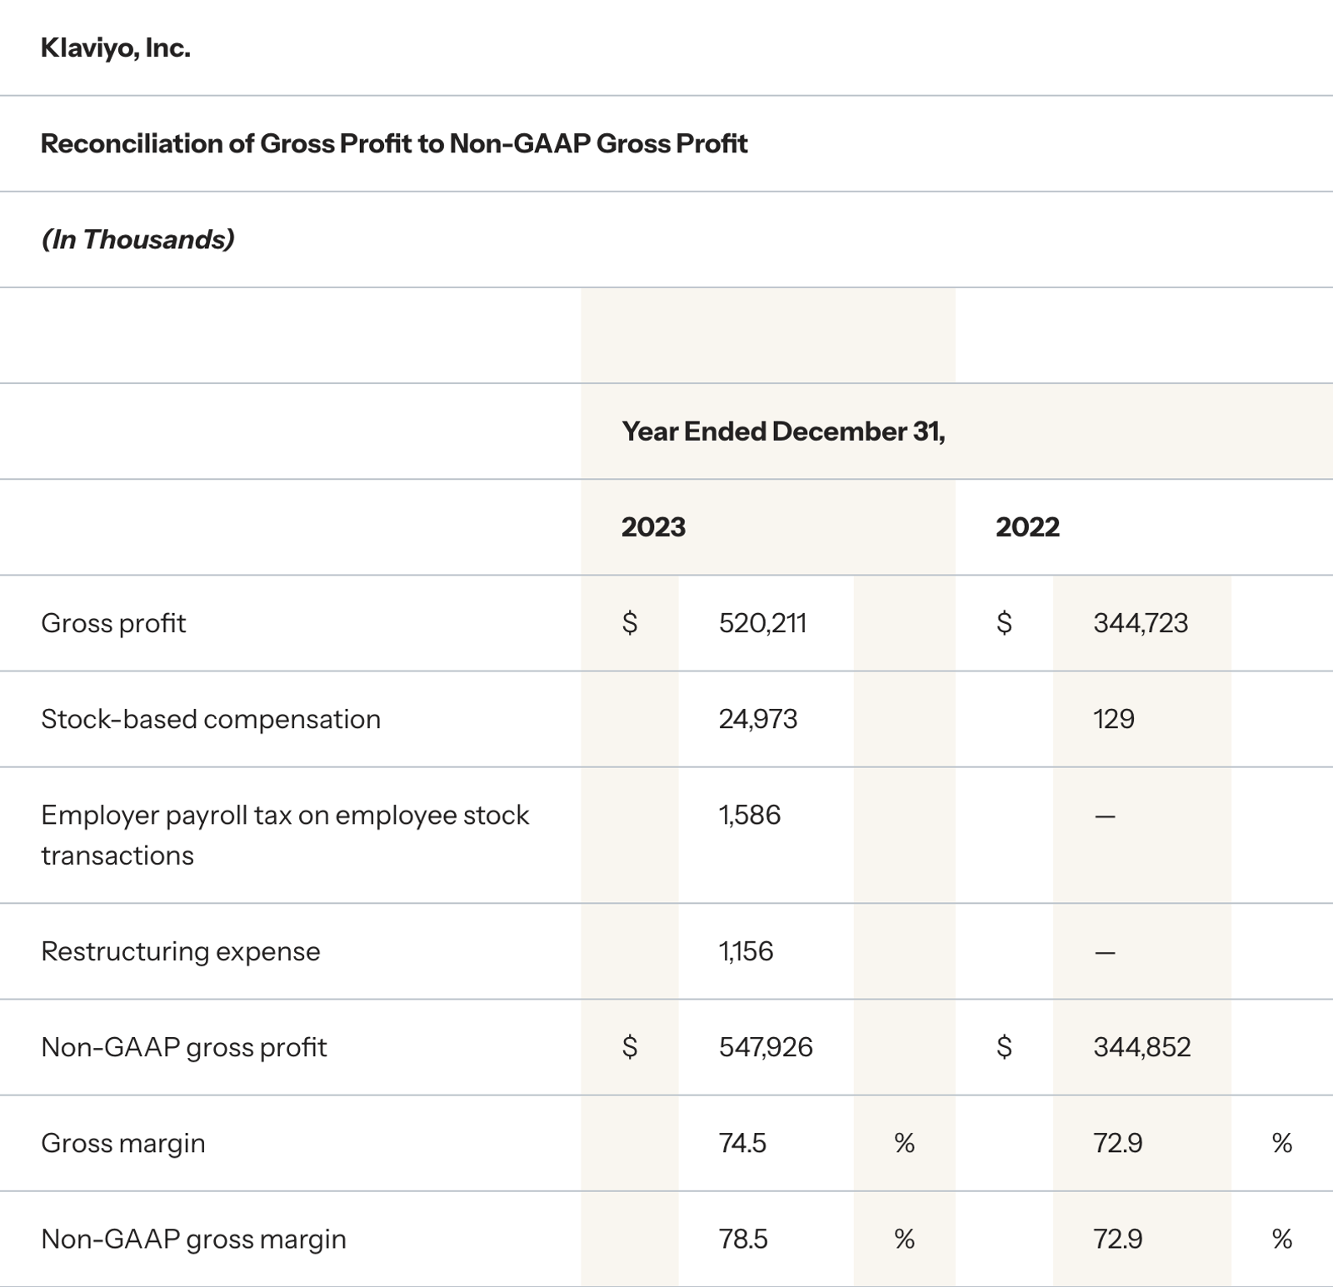Select stock-based compensation value 129
The height and width of the screenshot is (1287, 1333).
click(x=1114, y=719)
